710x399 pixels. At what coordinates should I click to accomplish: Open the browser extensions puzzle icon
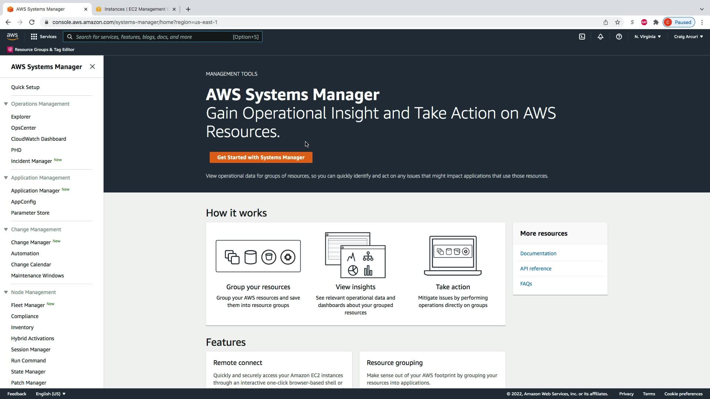656,22
